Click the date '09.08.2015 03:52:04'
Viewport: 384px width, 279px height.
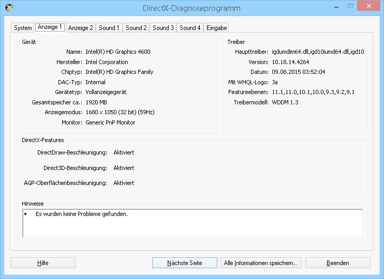299,72
